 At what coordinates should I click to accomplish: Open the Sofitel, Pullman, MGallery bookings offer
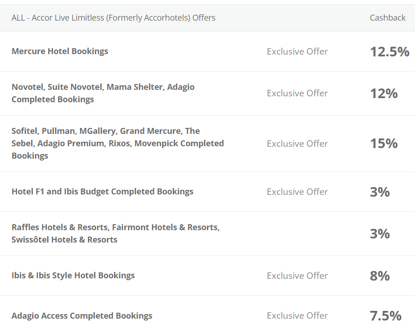click(118, 143)
